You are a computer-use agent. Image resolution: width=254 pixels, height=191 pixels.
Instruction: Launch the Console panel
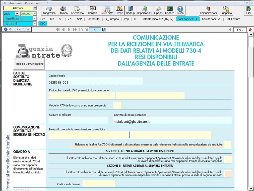pyautogui.click(x=93, y=10)
